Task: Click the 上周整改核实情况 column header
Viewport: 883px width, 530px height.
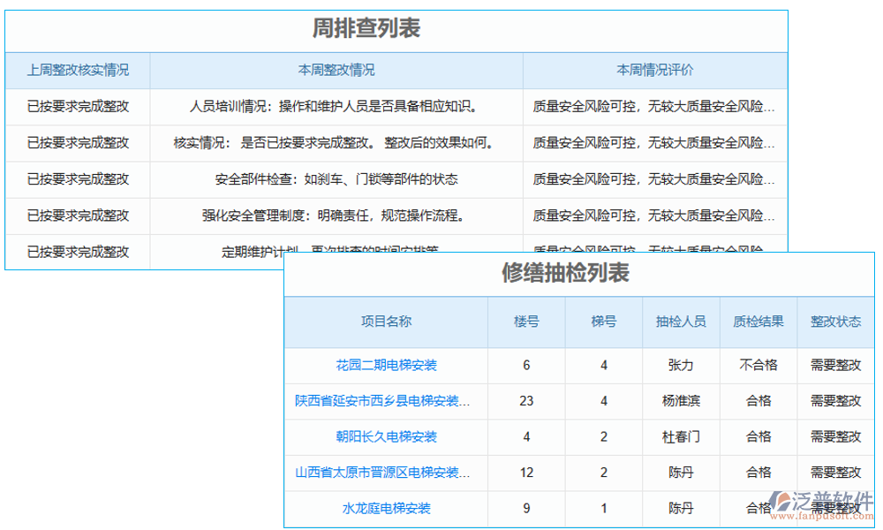Action: point(78,71)
